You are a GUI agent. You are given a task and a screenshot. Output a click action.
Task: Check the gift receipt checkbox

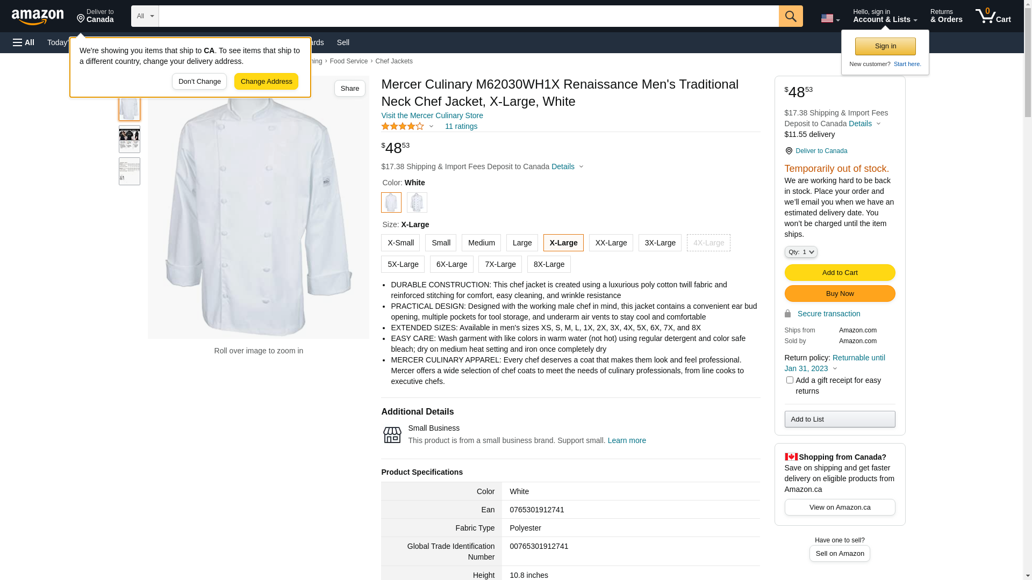790,380
